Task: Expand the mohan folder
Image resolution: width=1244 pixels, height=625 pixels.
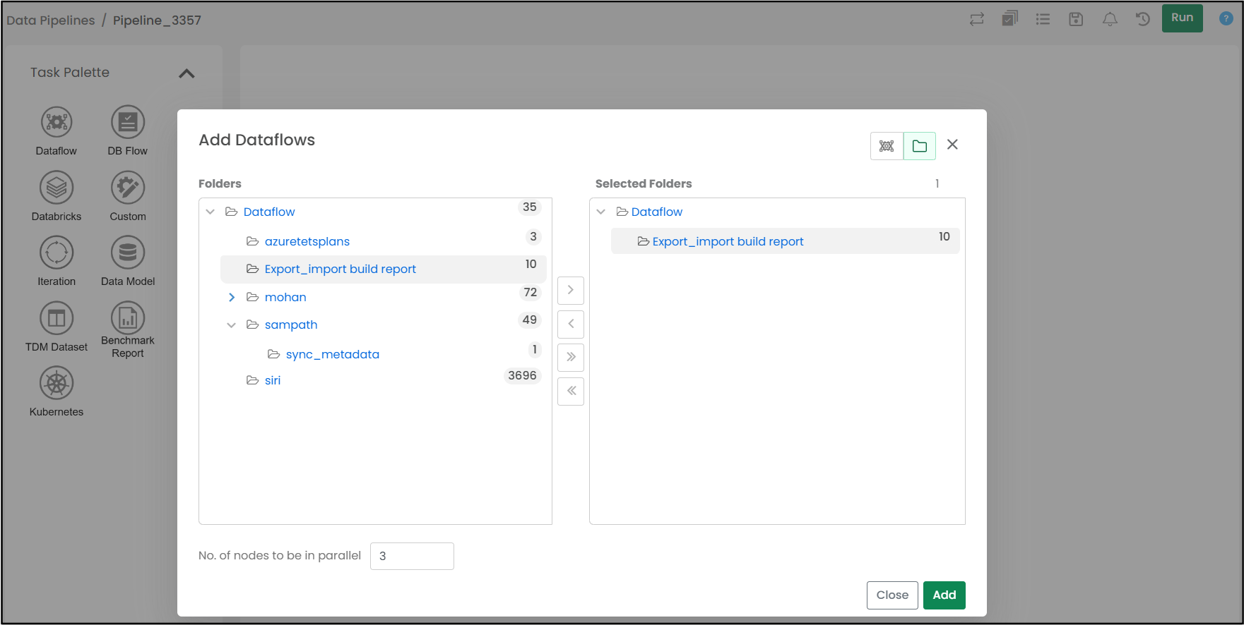Action: tap(232, 298)
